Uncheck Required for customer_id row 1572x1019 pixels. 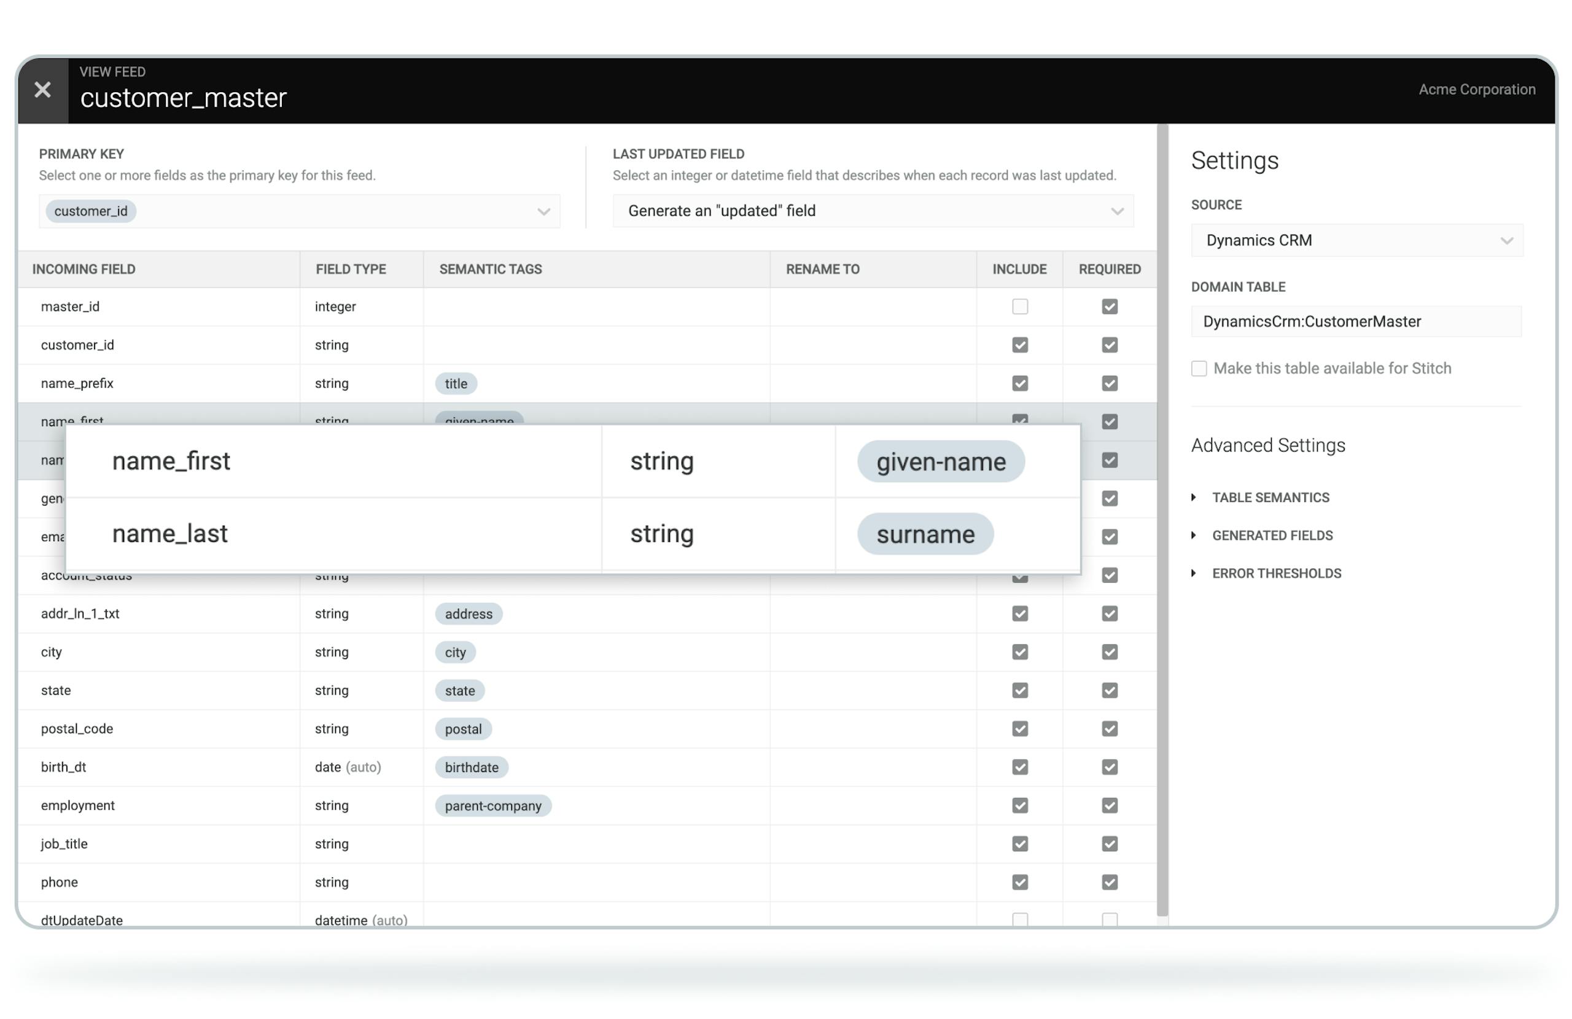click(1109, 345)
